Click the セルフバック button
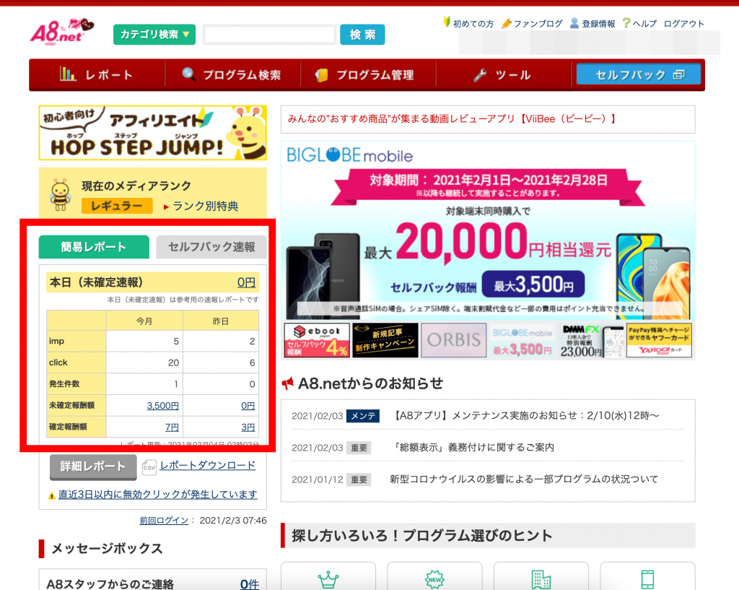The height and width of the screenshot is (590, 739). pos(638,74)
